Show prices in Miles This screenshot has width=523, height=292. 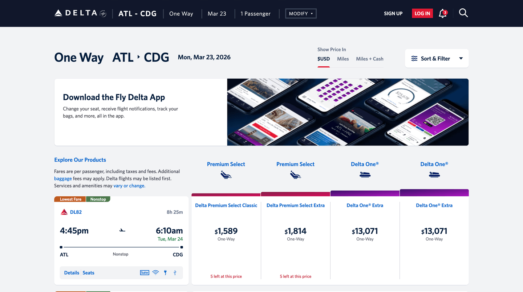[343, 58]
